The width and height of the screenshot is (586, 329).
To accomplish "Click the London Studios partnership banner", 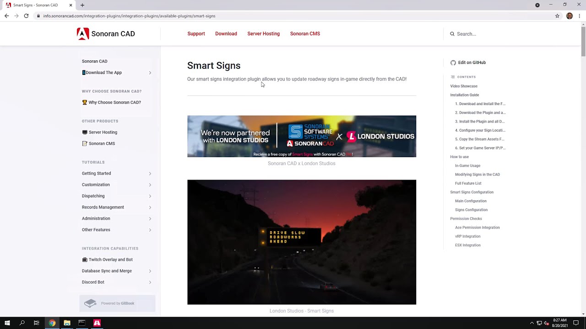I will [302, 136].
